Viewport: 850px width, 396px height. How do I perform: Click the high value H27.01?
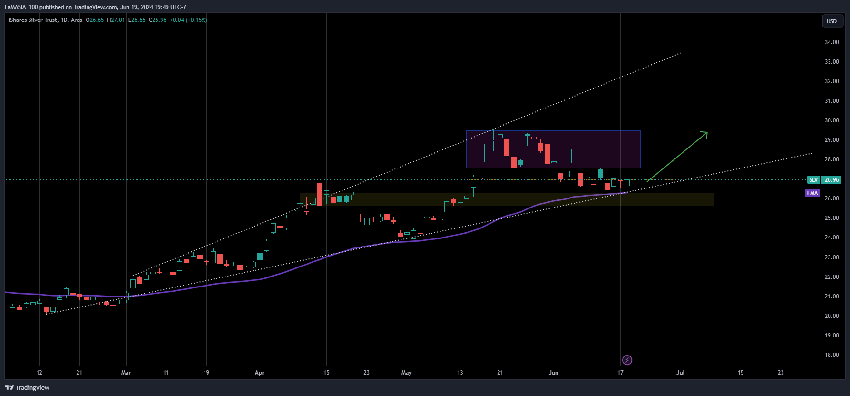[116, 20]
